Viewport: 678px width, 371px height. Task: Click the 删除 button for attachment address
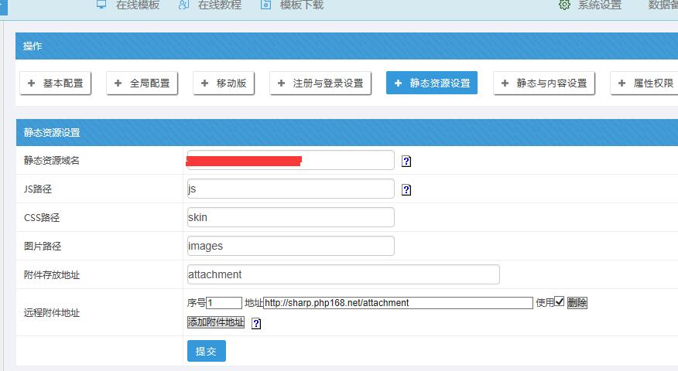[577, 303]
